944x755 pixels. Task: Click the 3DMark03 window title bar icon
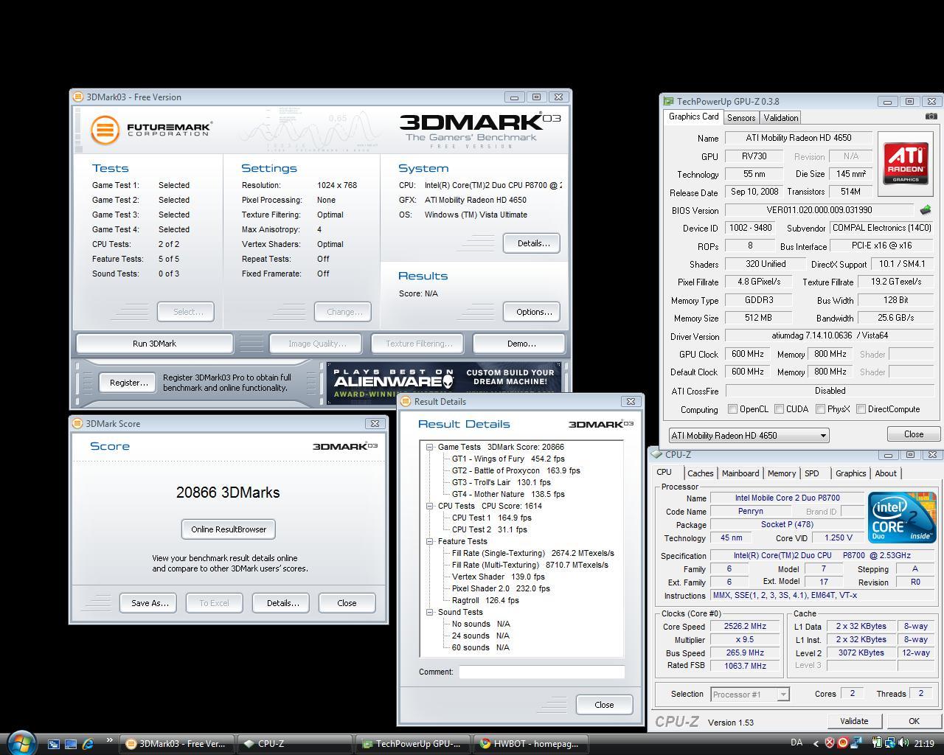[x=78, y=97]
